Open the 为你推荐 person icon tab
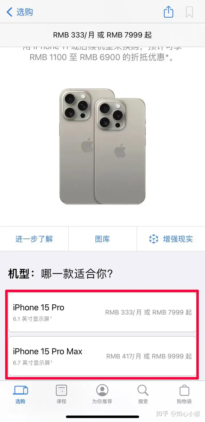 [102, 390]
